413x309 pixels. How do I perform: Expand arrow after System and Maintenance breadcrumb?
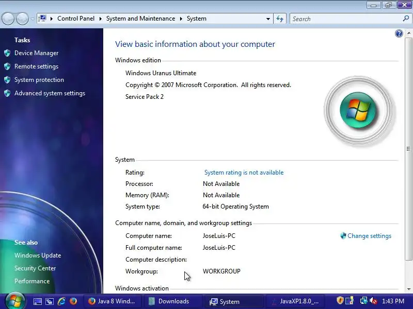[181, 19]
